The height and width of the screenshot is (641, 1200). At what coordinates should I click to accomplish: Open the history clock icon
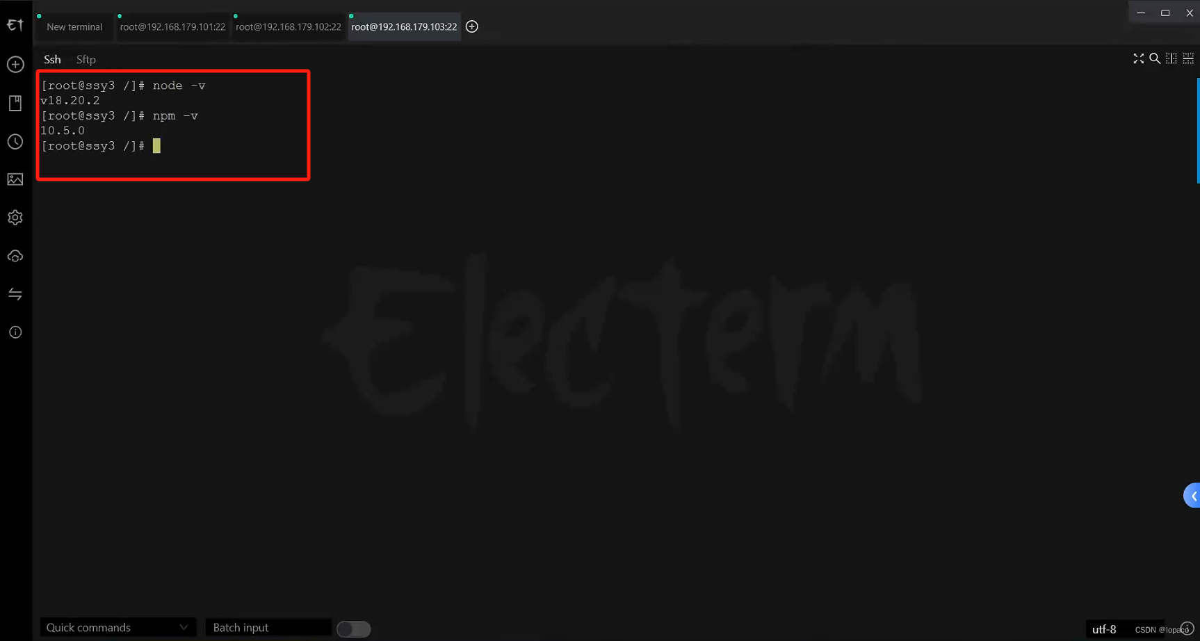tap(15, 142)
